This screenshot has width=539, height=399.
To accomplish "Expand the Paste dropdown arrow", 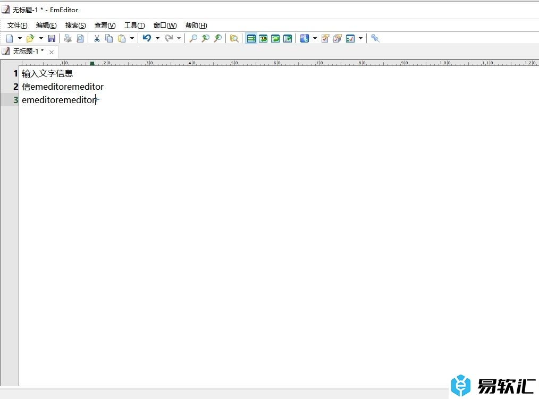I will (x=132, y=38).
